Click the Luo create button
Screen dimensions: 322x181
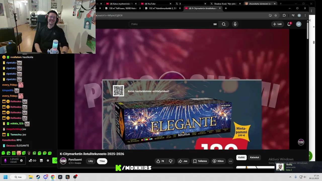click(x=277, y=24)
